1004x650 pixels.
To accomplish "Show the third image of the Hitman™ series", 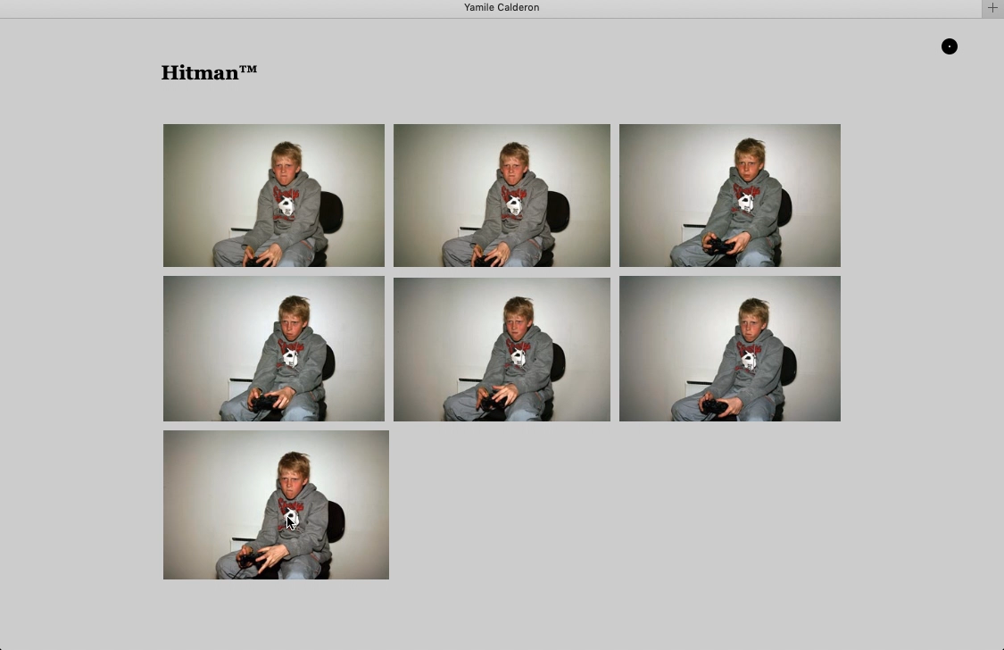I will (x=730, y=196).
